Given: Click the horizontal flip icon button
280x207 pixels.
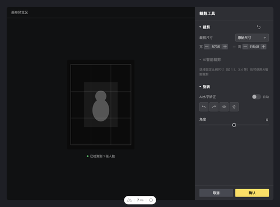Looking at the screenshot, I should 234,107.
